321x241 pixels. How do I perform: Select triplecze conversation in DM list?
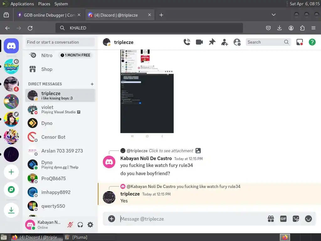pyautogui.click(x=60, y=95)
